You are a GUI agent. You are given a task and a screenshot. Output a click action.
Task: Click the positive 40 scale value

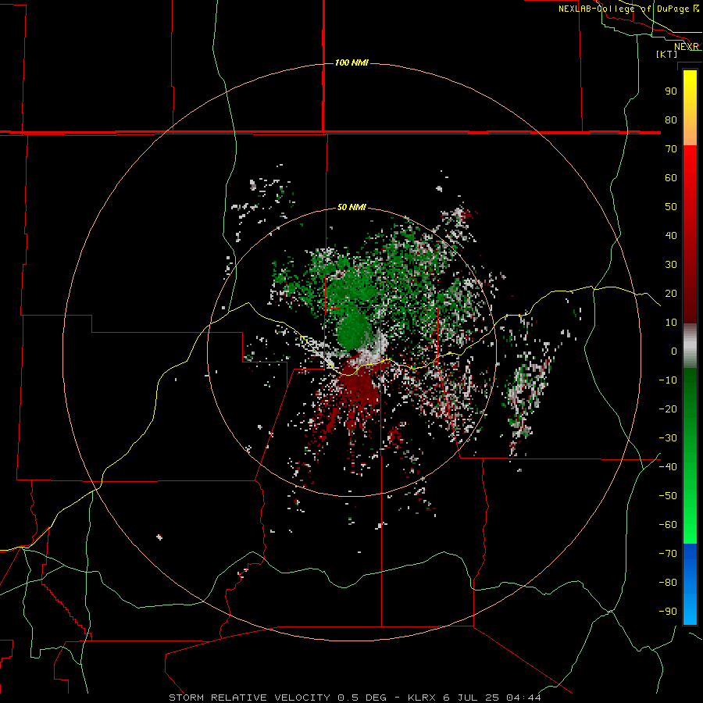(x=671, y=235)
